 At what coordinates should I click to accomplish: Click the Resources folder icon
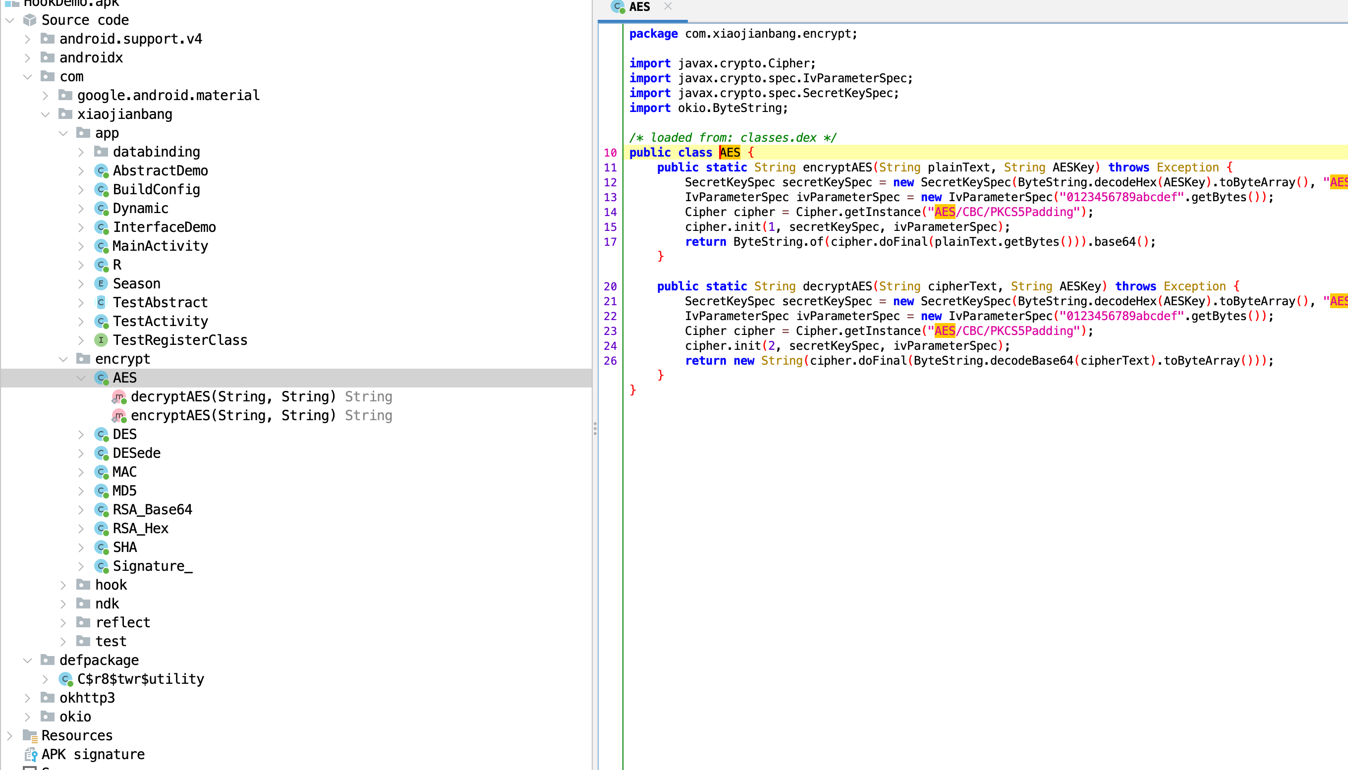click(x=30, y=736)
